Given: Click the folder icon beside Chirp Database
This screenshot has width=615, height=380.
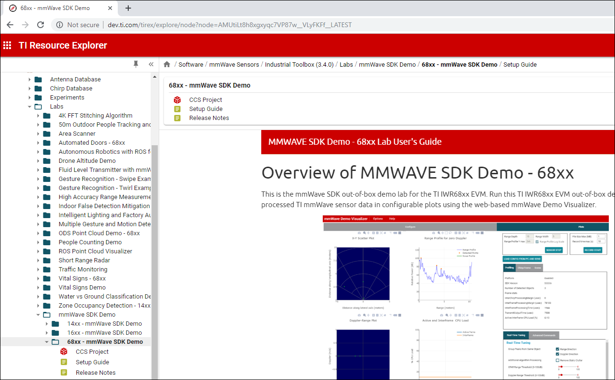Looking at the screenshot, I should [39, 89].
